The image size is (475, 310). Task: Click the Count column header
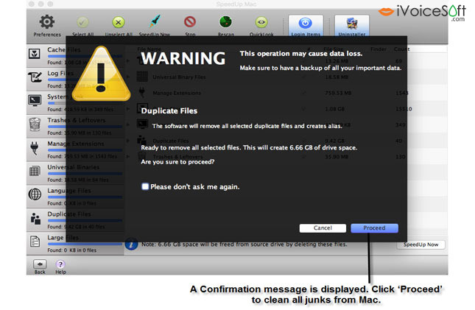(401, 49)
